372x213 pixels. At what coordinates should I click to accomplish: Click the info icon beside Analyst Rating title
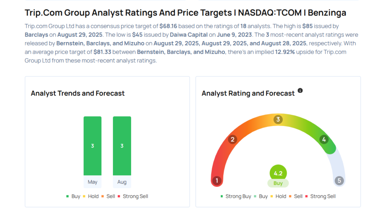click(x=300, y=90)
